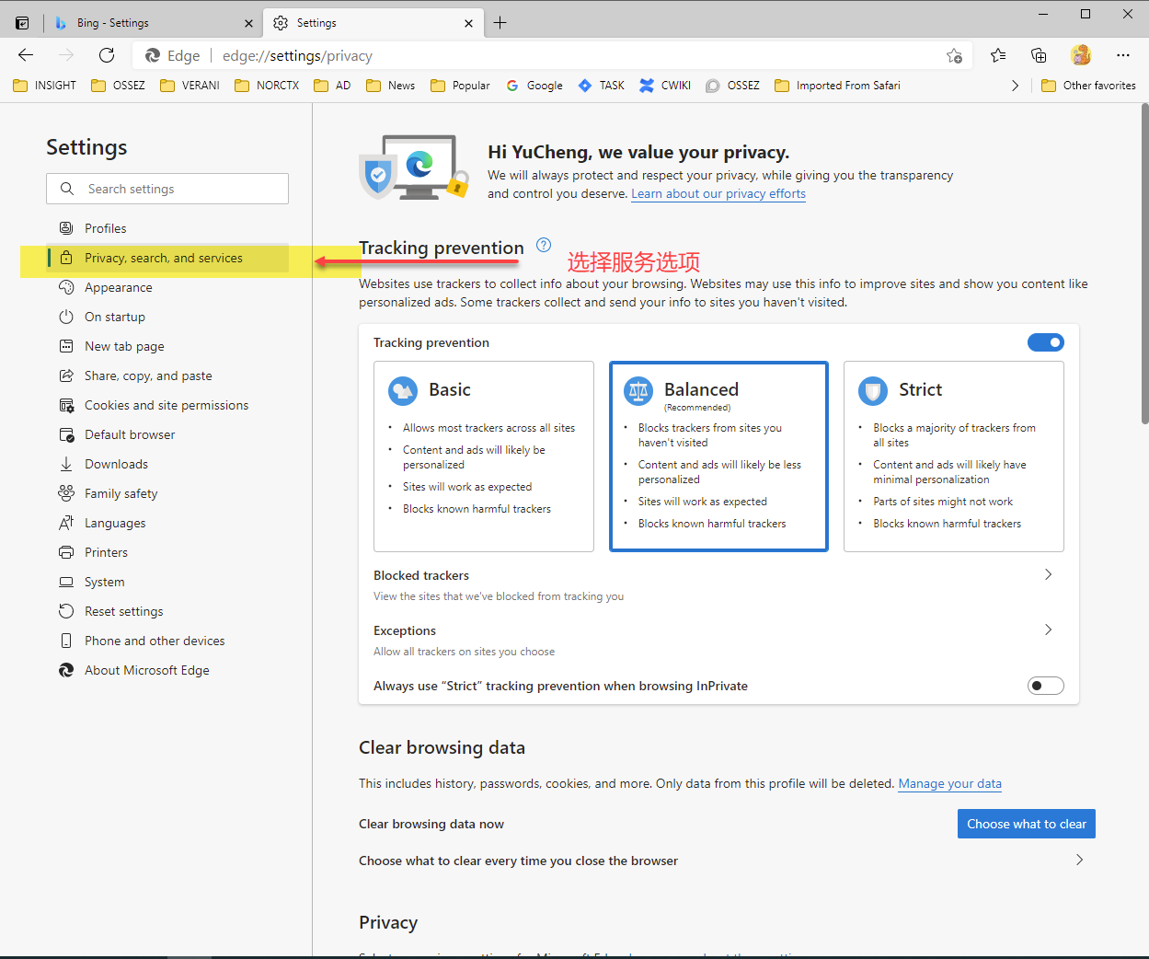The image size is (1149, 959).
Task: Click the Tracking prevention help question icon
Action: [544, 245]
